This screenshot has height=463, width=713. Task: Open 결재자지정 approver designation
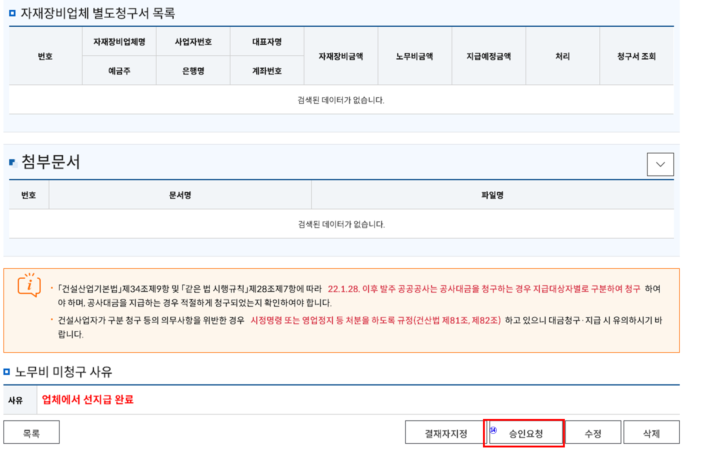pyautogui.click(x=446, y=433)
